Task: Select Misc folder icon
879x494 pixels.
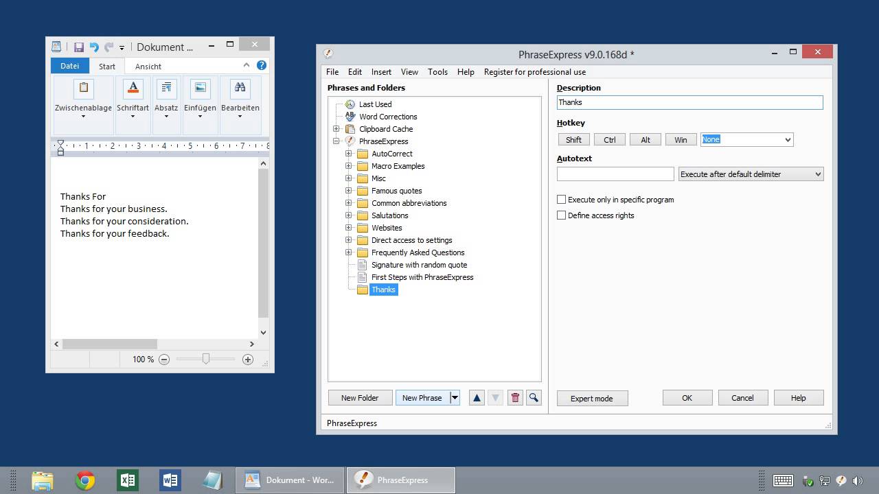Action: 363,178
